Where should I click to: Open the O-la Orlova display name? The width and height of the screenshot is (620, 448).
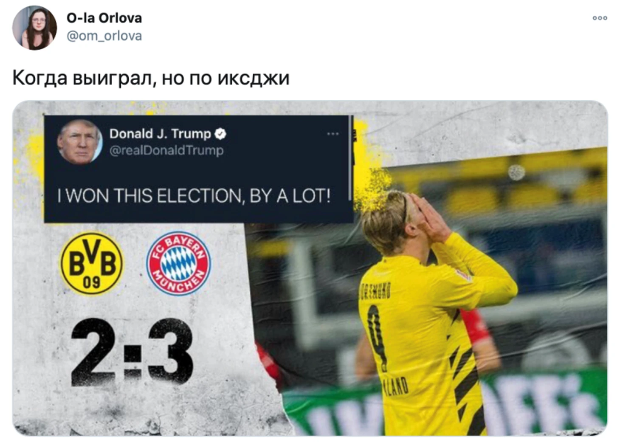click(104, 18)
